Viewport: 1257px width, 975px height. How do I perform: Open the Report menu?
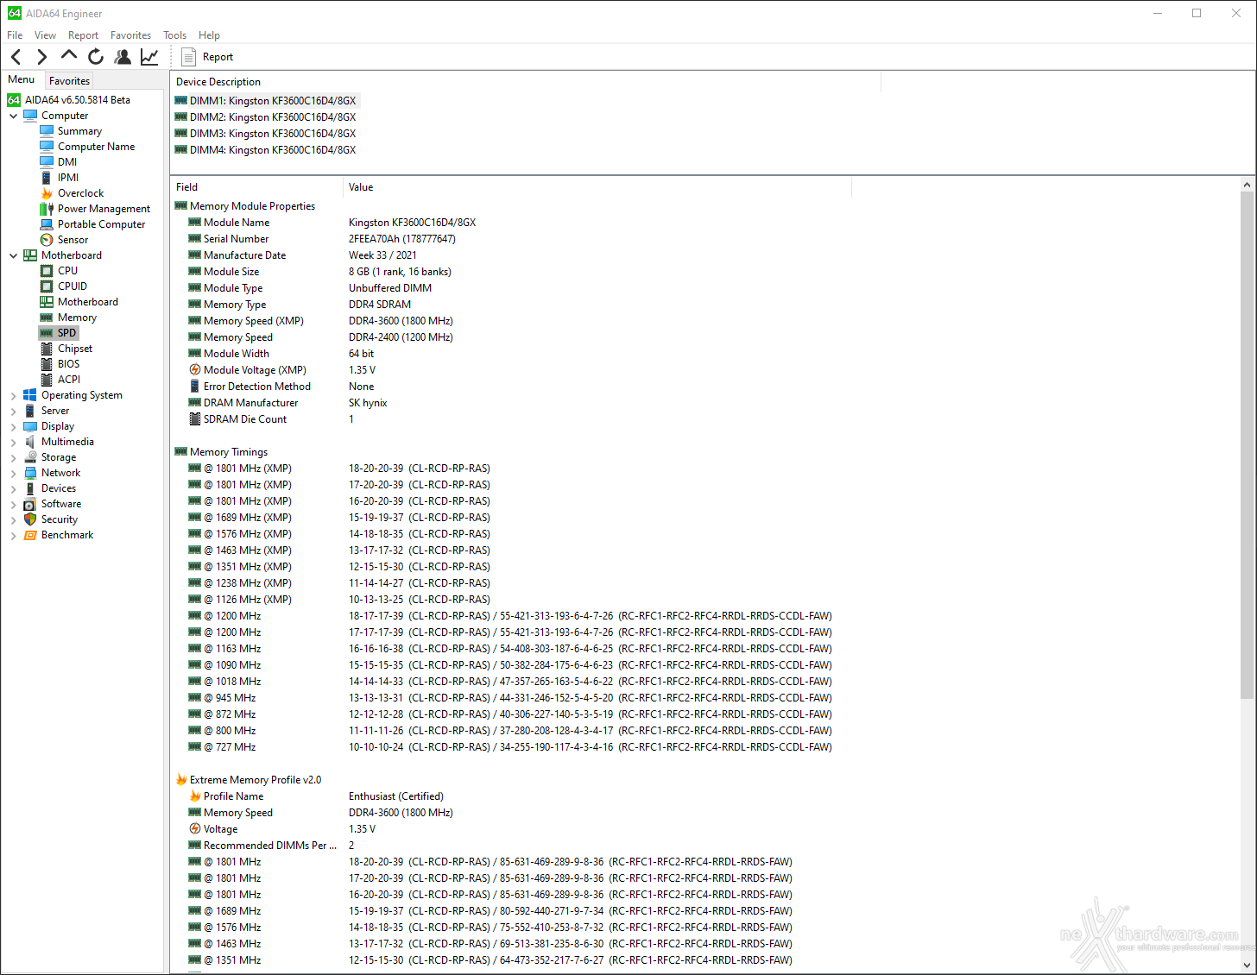pyautogui.click(x=83, y=35)
